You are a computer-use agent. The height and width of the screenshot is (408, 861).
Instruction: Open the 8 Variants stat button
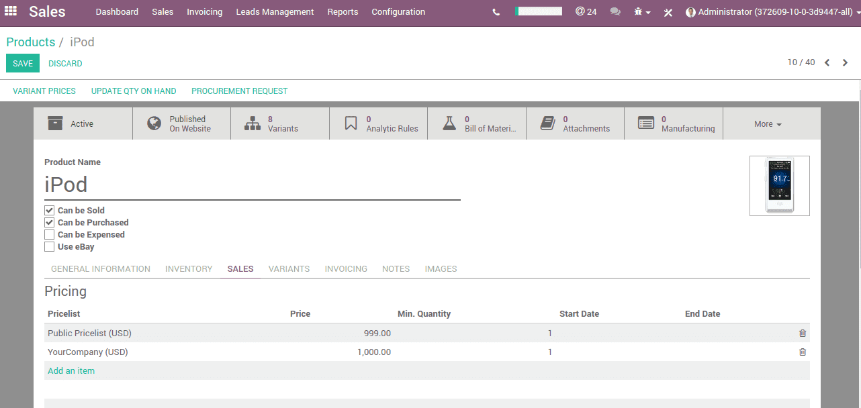280,123
